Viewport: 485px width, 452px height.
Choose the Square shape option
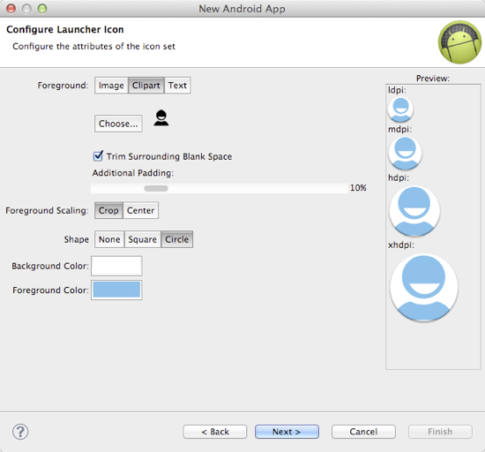[x=142, y=239]
